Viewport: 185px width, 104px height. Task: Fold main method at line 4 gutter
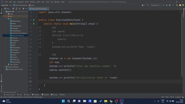tap(38, 24)
